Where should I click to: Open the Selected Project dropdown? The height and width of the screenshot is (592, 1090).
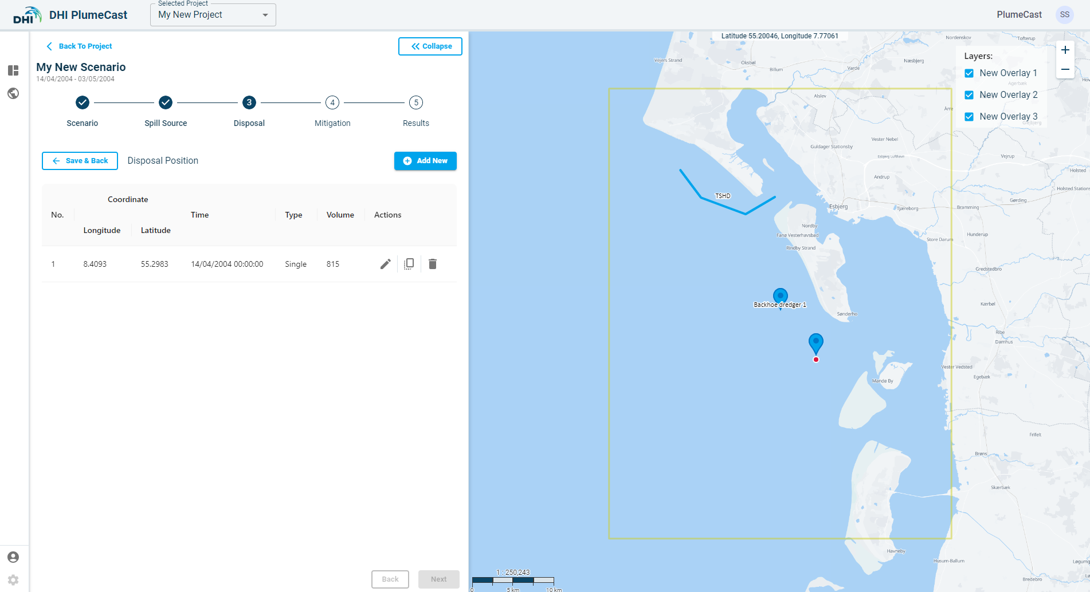coord(213,15)
